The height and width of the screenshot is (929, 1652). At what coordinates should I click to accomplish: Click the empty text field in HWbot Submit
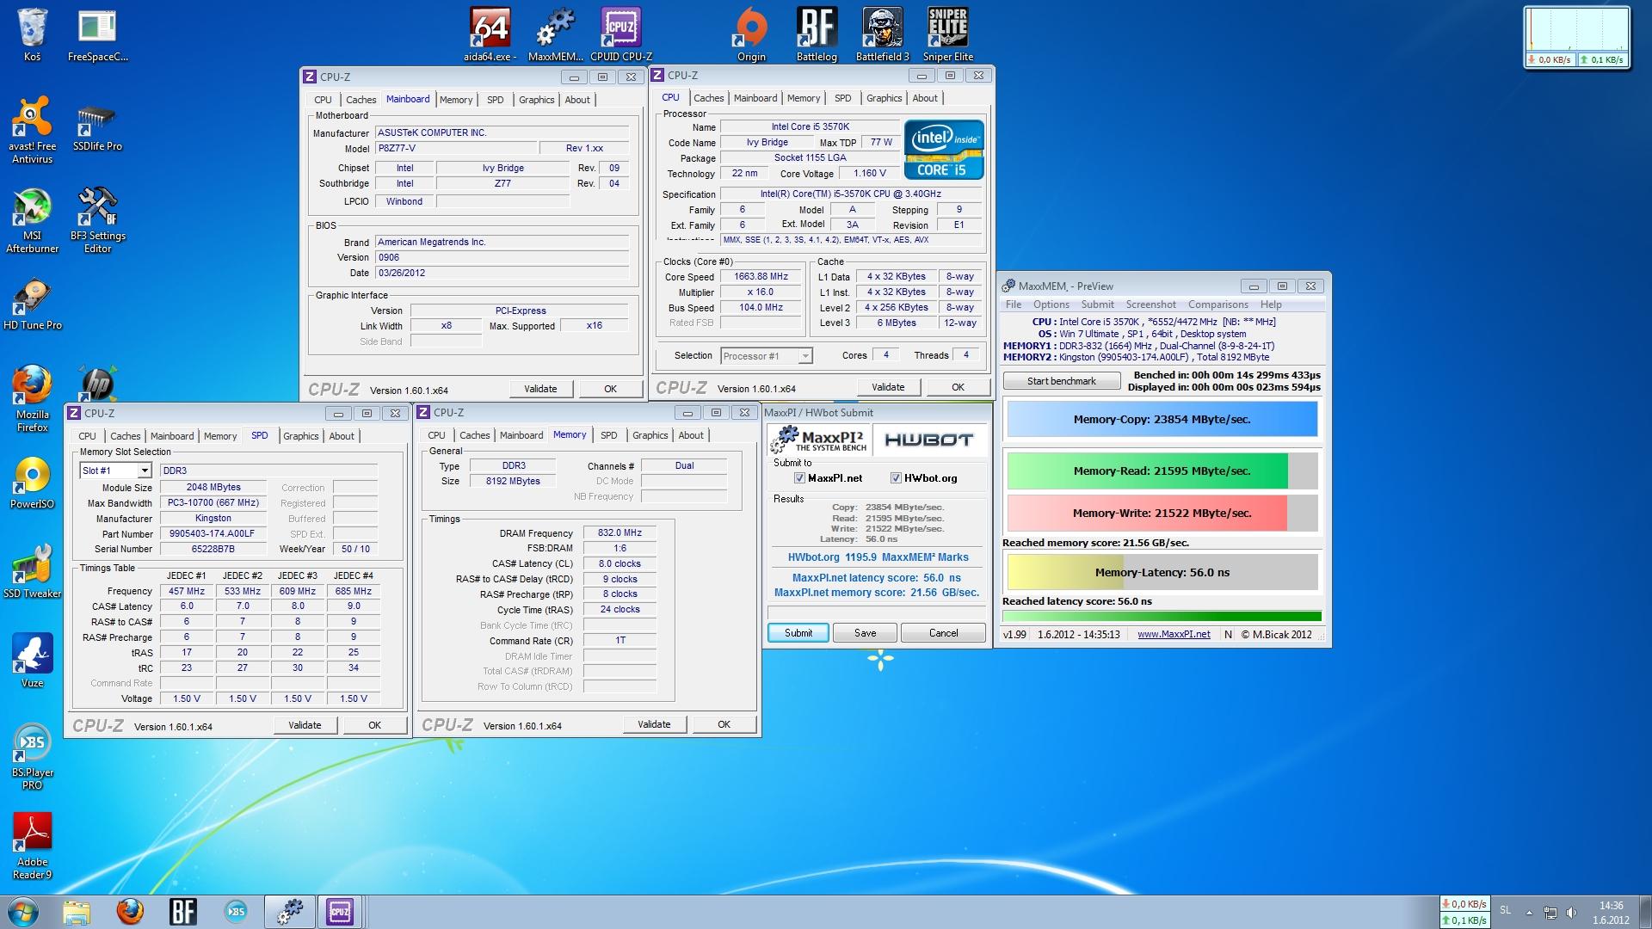tap(876, 612)
